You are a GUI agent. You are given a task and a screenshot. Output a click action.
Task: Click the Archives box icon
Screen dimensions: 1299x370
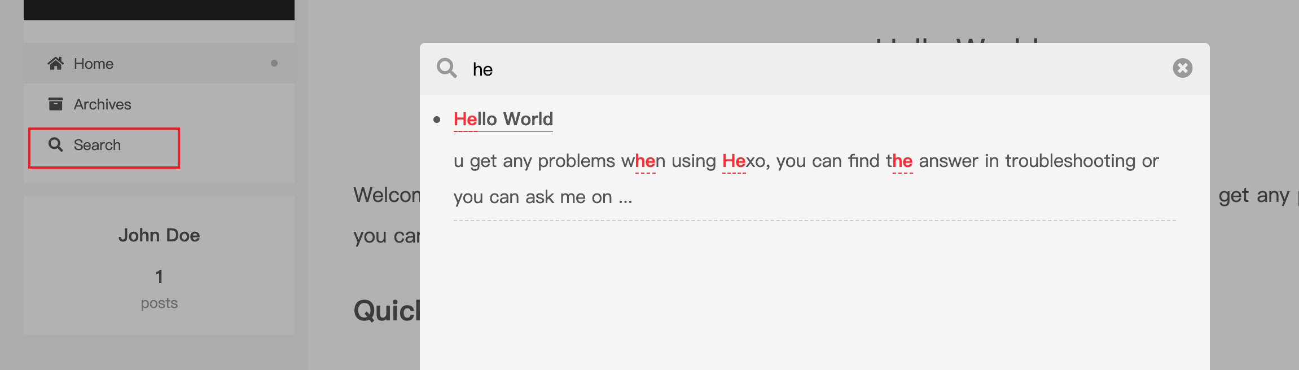pos(55,104)
